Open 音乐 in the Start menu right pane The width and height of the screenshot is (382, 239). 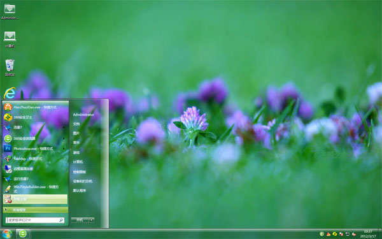76,142
